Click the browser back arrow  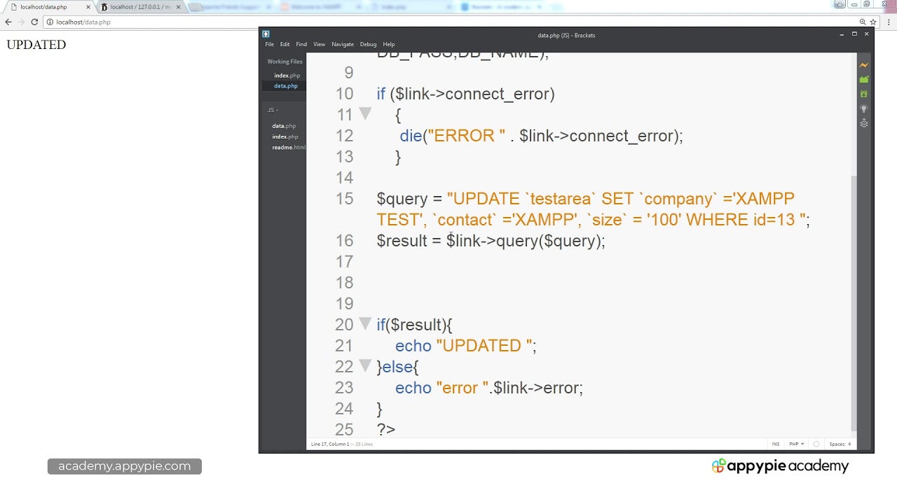coord(8,22)
